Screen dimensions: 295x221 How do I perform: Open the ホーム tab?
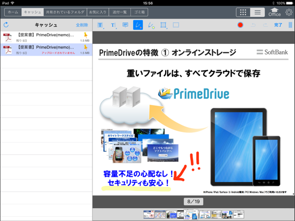coord(13,12)
